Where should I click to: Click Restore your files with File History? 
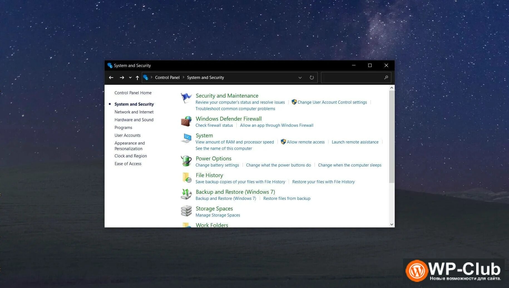point(323,182)
